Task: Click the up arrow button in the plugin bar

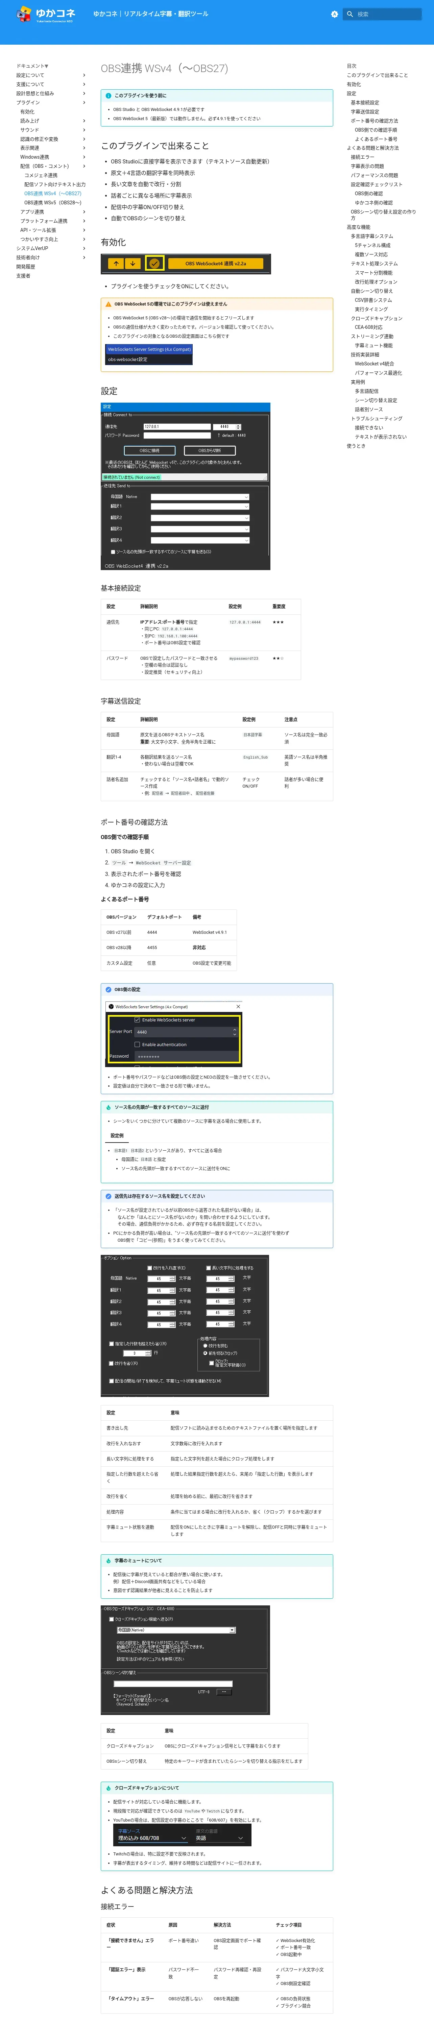Action: pyautogui.click(x=116, y=263)
